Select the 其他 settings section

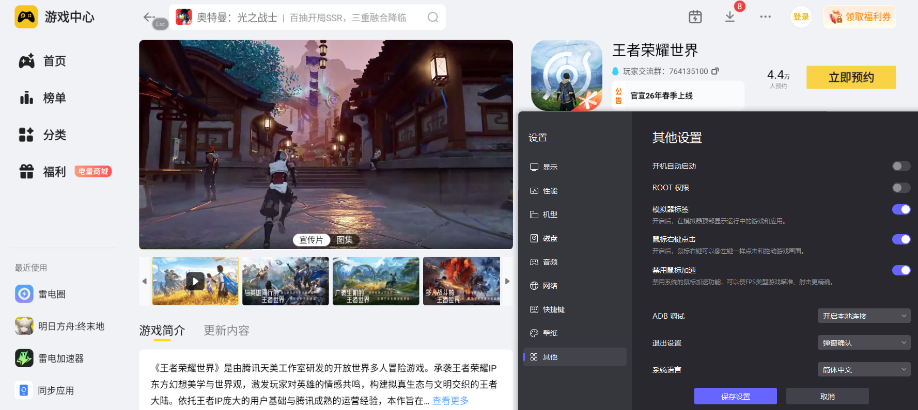(x=574, y=357)
